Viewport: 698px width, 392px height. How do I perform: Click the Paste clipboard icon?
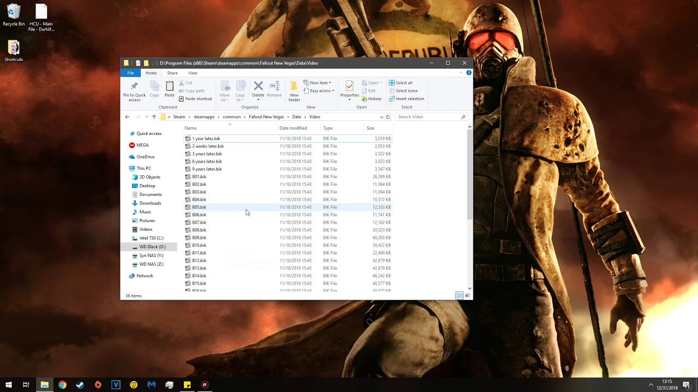(170, 86)
